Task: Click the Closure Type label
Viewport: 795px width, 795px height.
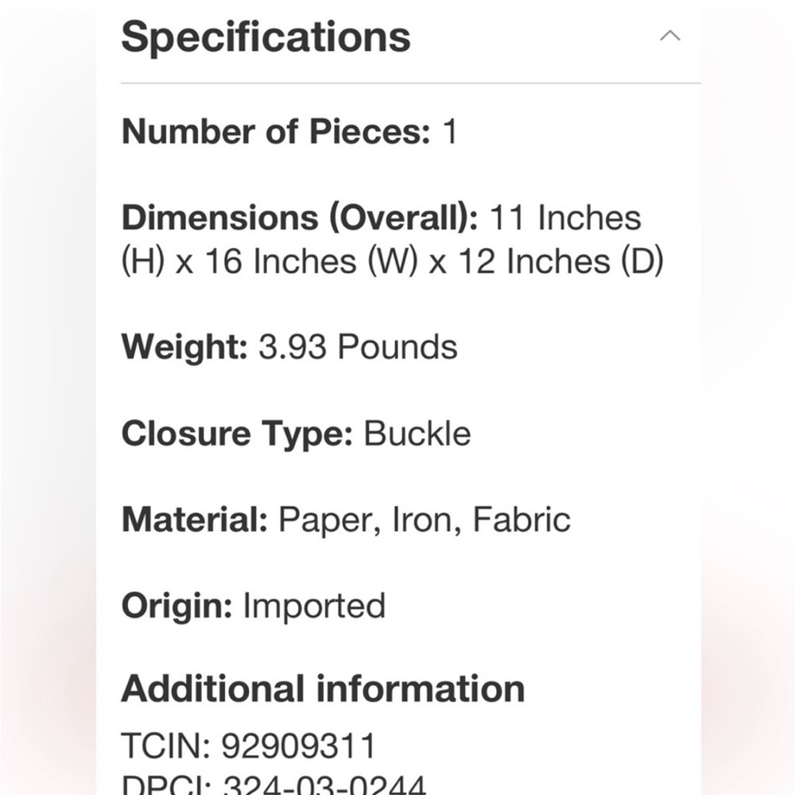Action: [236, 434]
